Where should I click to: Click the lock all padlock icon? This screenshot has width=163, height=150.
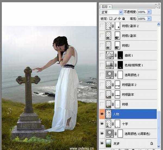(123, 19)
